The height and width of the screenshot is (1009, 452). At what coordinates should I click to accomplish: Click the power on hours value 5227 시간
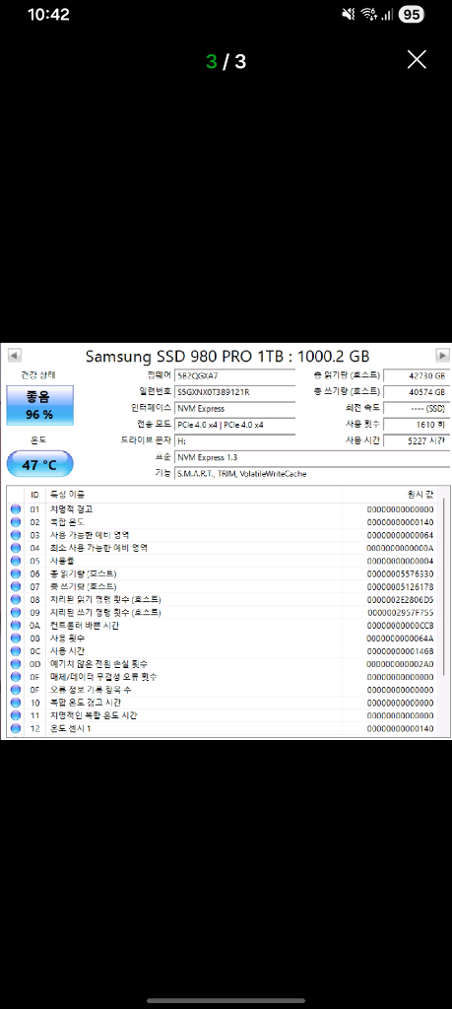click(416, 441)
